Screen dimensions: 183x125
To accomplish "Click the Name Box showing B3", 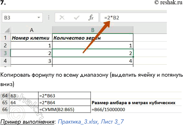I will (19, 18).
